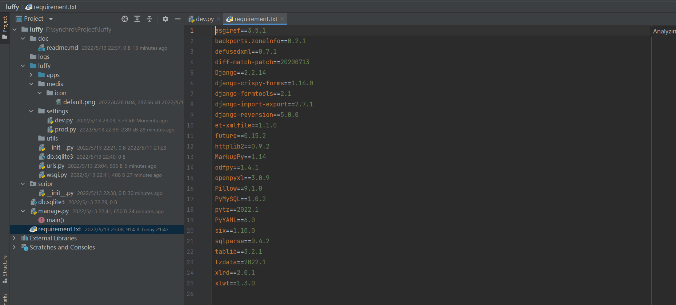
Task: Click the openpyxl==3.0.9 line
Action: tap(242, 178)
